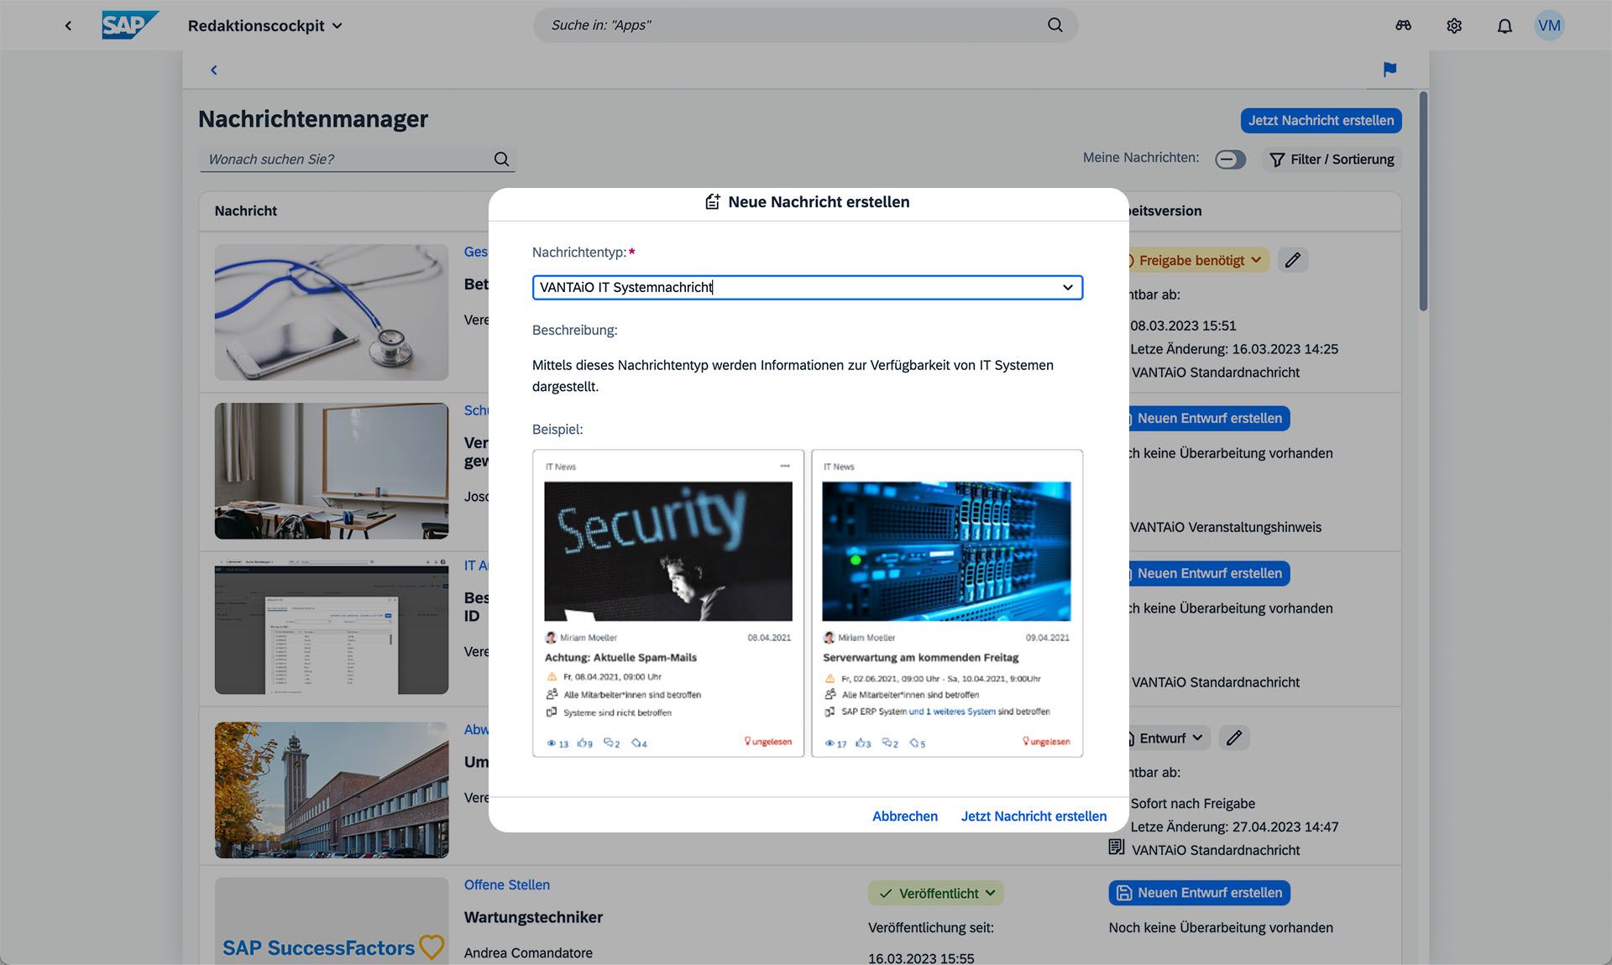Click the search magnifier in the Apps search bar

(1055, 25)
